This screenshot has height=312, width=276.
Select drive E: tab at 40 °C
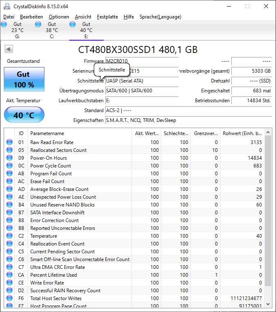86,30
